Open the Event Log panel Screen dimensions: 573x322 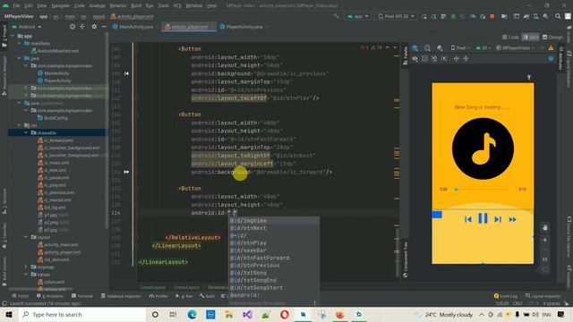tap(506, 296)
